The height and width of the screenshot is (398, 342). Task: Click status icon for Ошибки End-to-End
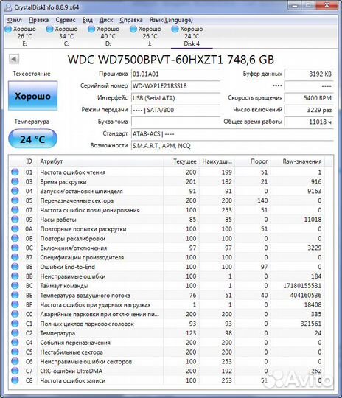pyautogui.click(x=15, y=267)
